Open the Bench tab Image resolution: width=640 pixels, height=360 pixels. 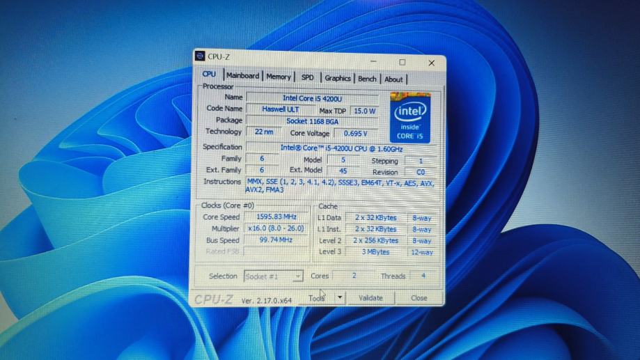367,79
